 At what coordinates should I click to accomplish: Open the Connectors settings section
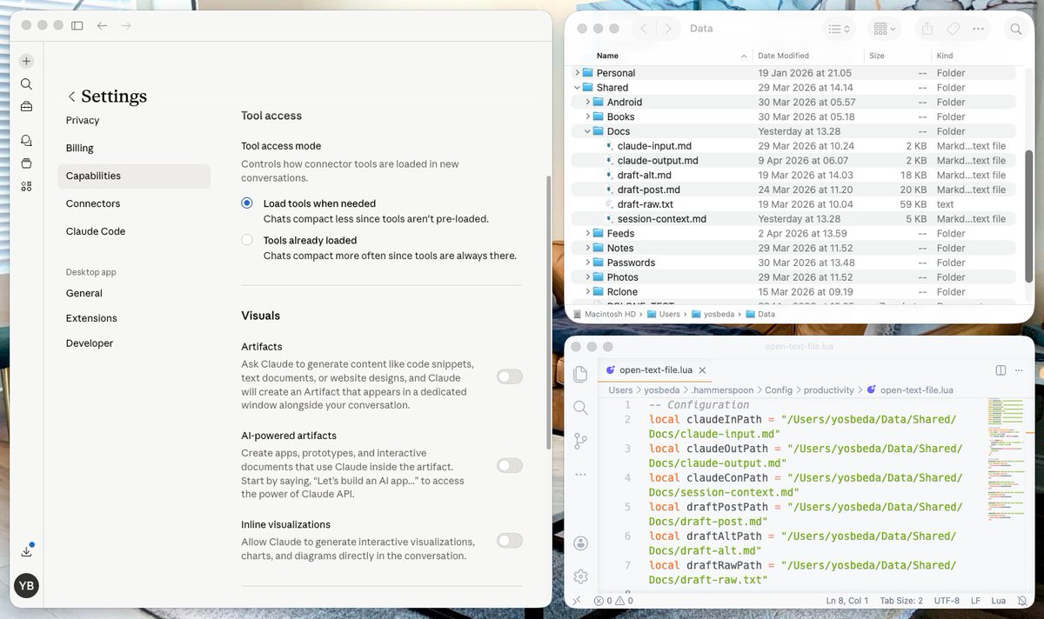tap(93, 203)
